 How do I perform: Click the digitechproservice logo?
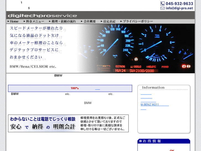click(42, 16)
